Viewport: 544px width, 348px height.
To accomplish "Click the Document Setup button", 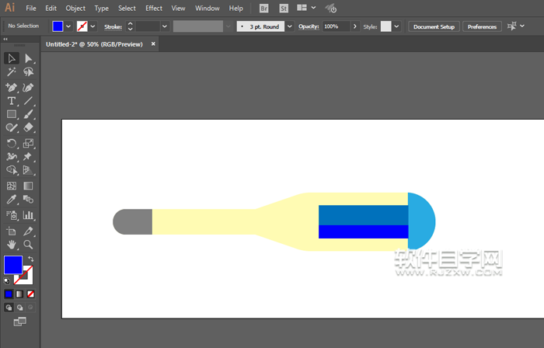I will coord(434,26).
